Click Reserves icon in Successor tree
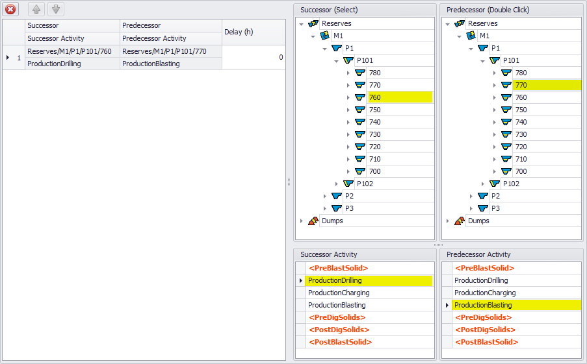Image resolution: width=587 pixels, height=364 pixels. coord(313,23)
